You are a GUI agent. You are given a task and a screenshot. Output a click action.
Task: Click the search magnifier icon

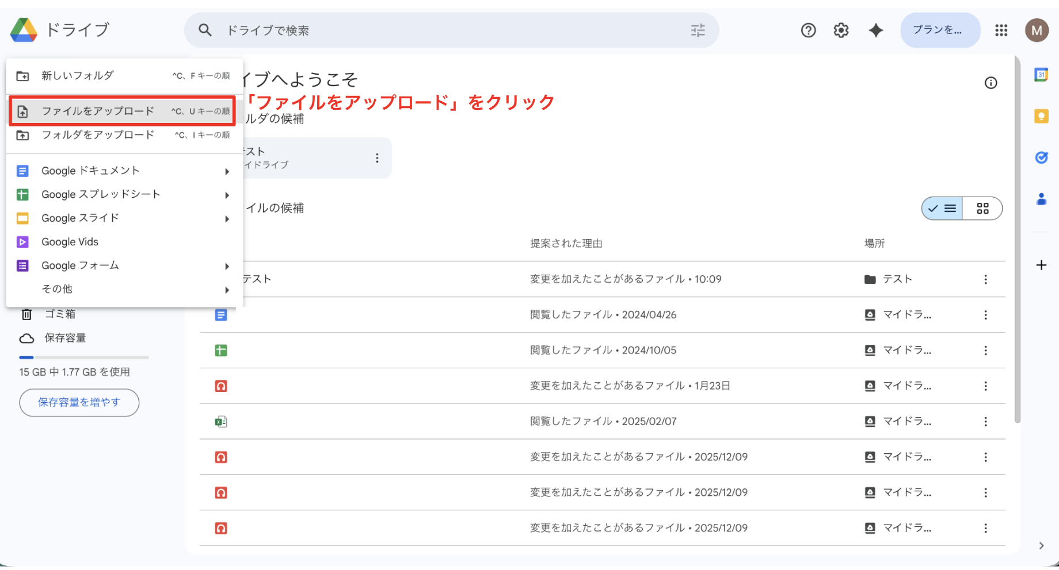pyautogui.click(x=205, y=30)
